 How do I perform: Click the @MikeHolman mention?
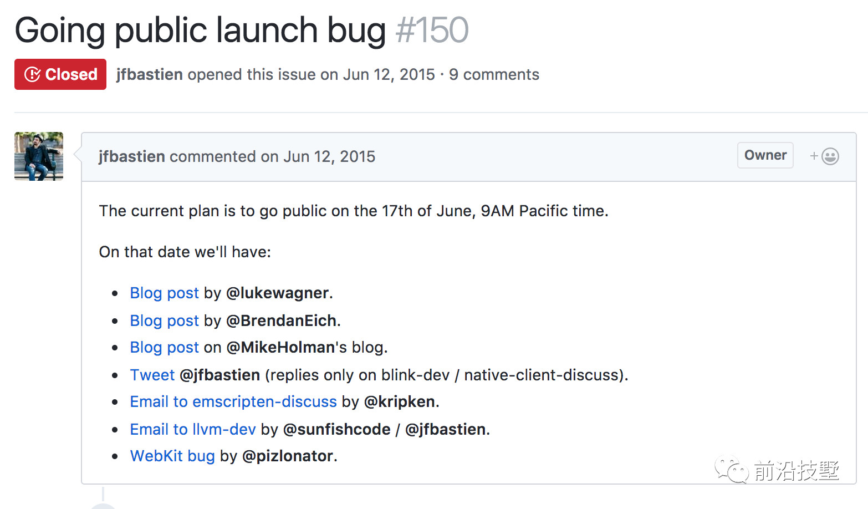tap(280, 347)
